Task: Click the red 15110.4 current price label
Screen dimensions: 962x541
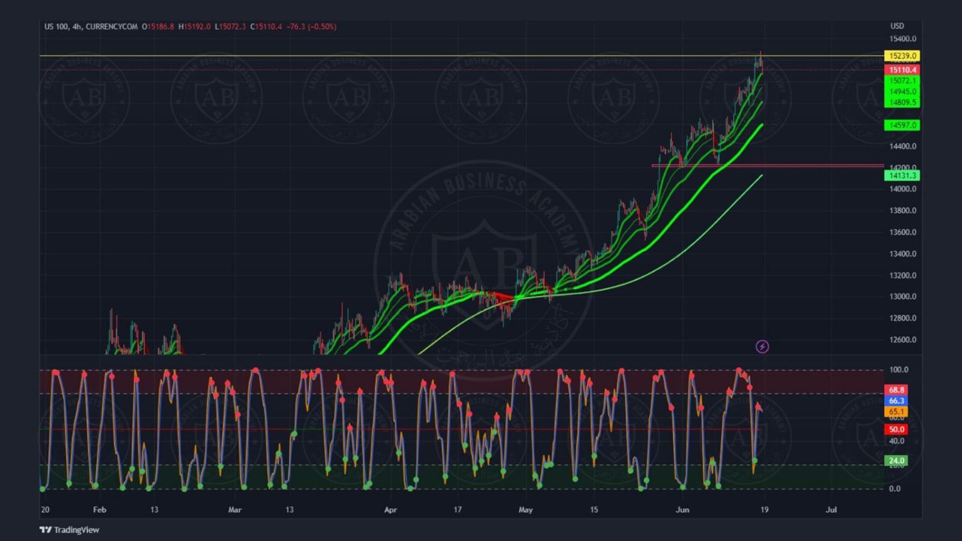Action: click(902, 70)
